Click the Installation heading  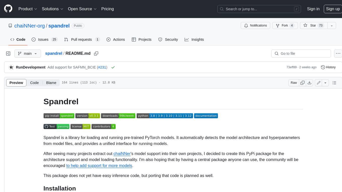(60, 188)
